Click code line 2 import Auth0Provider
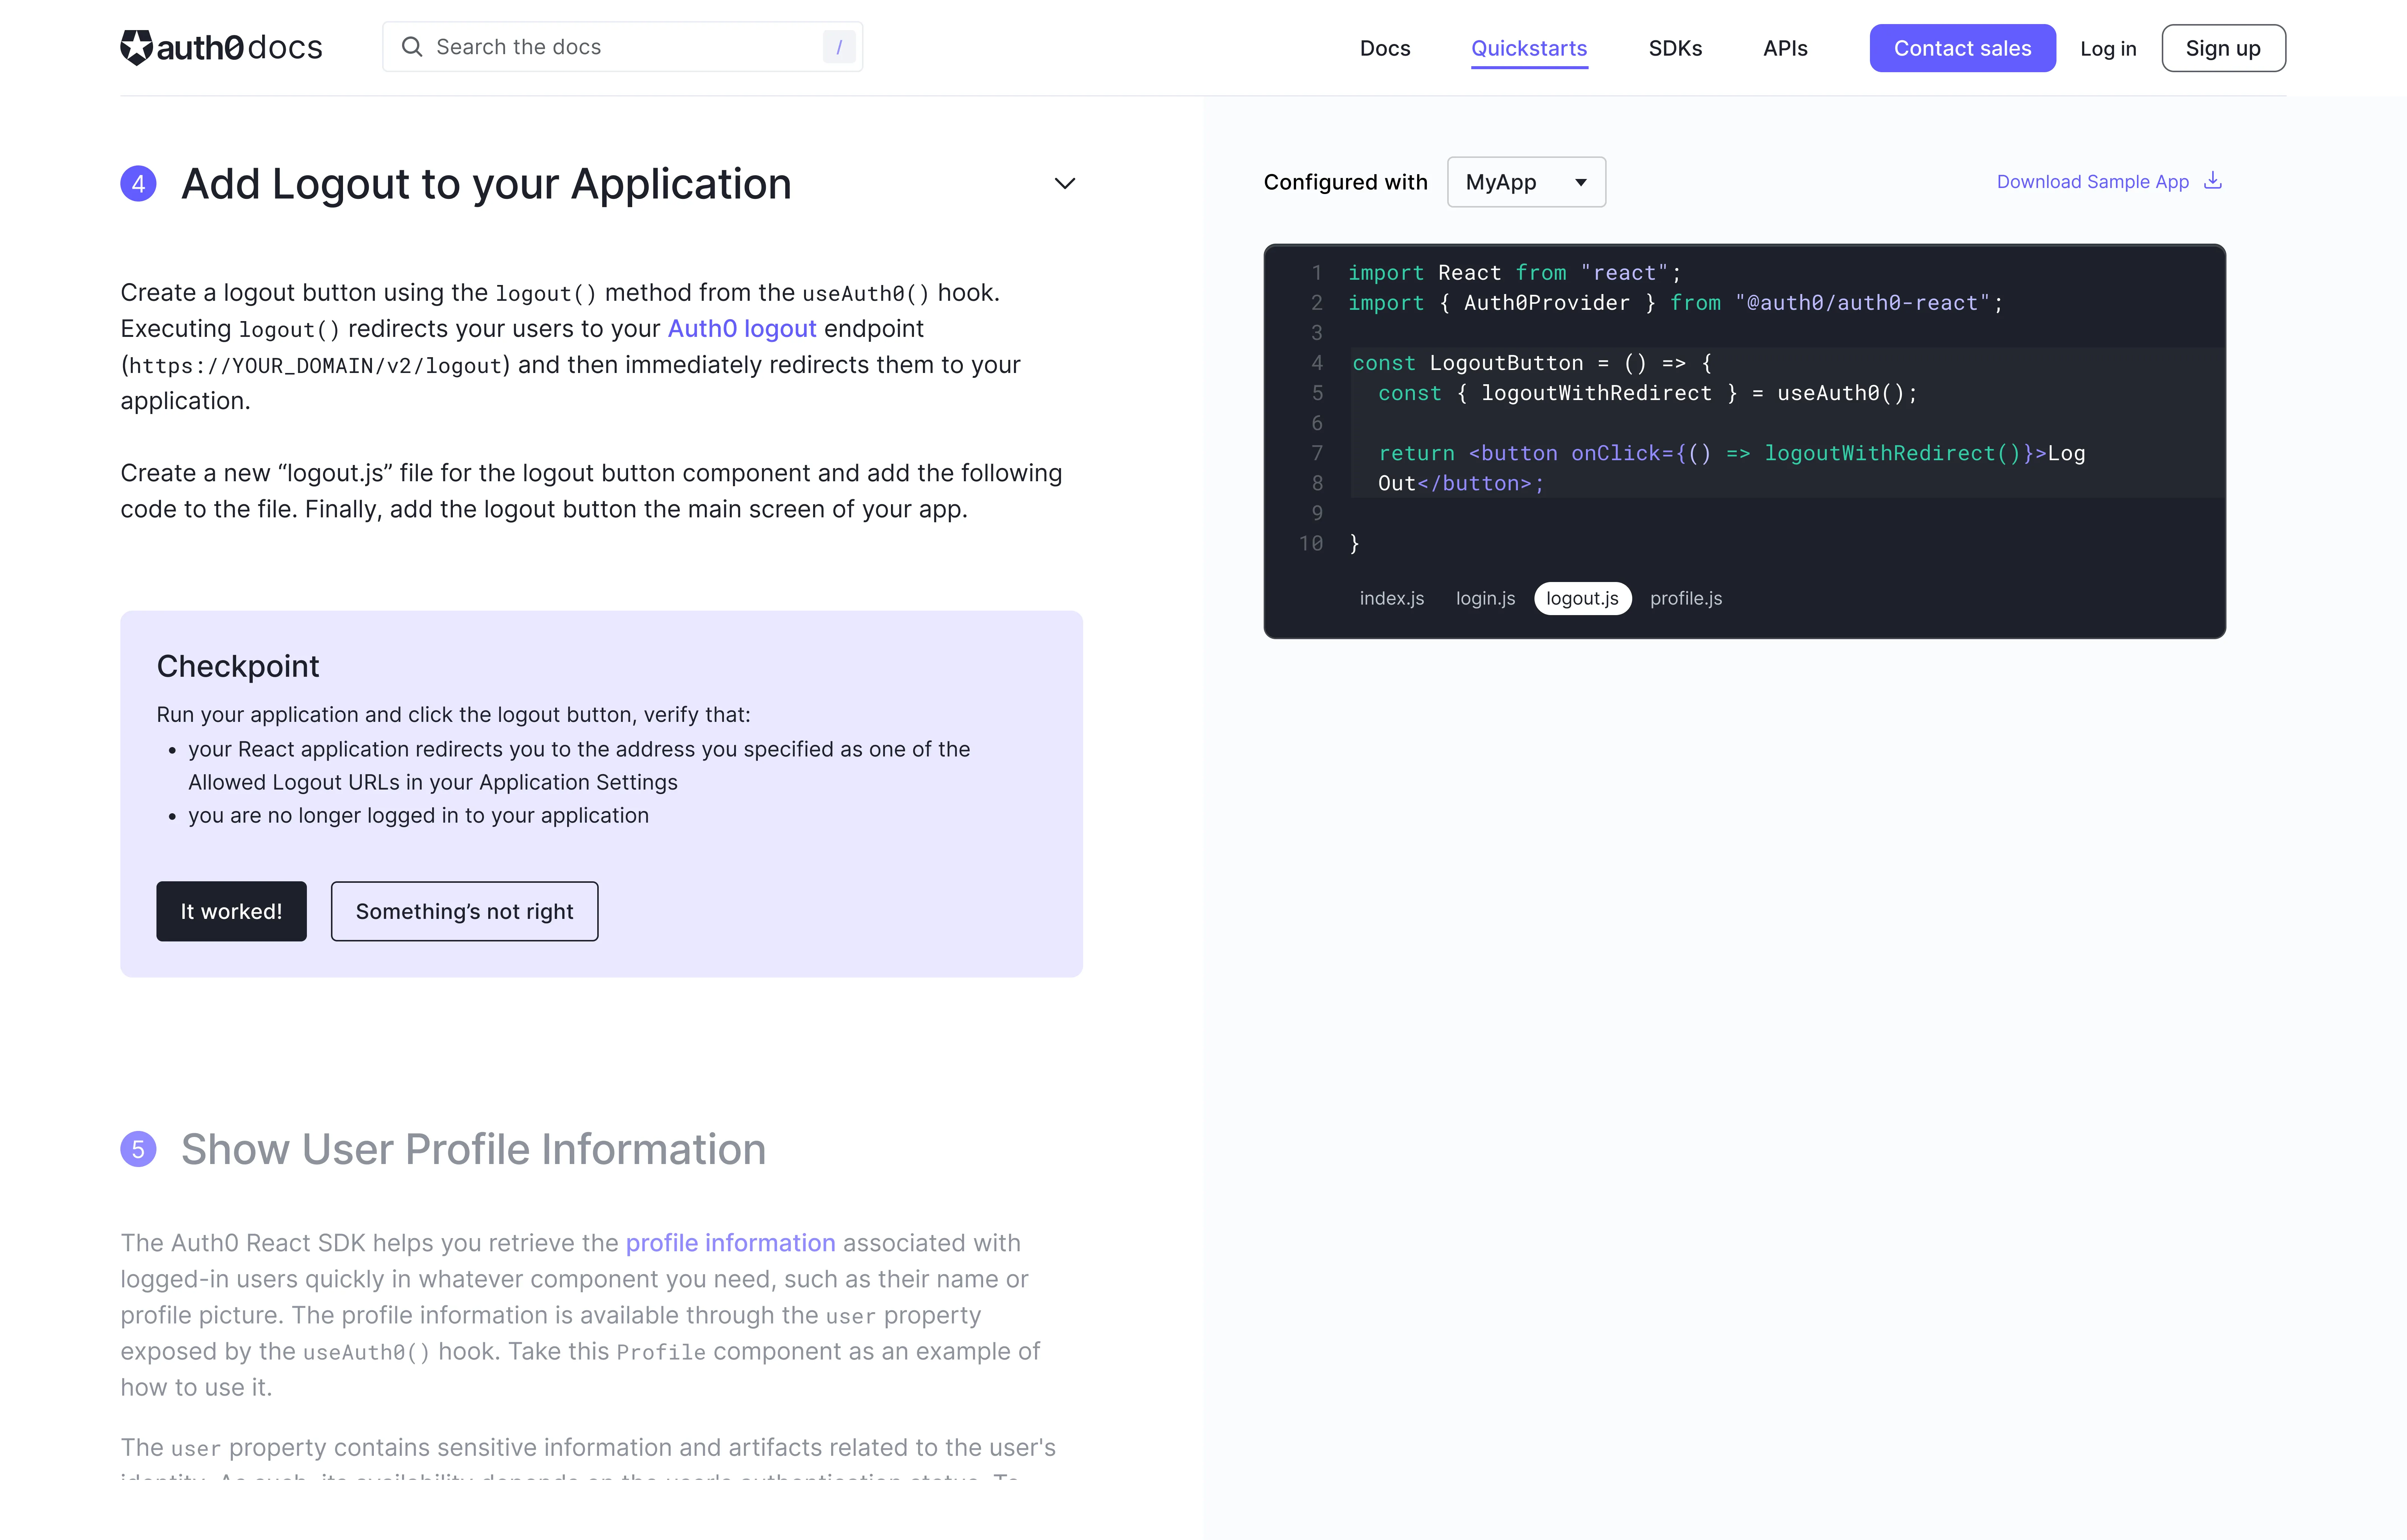Screen dimensions: 2407x1540 click(x=1675, y=303)
